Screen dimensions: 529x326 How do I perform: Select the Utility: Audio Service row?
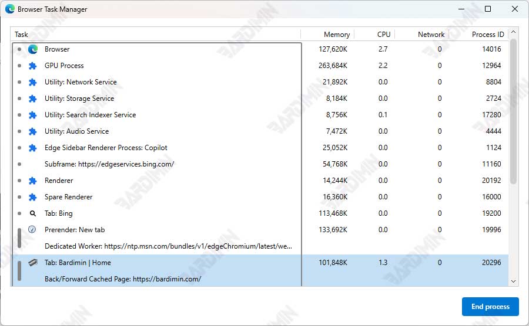[260, 131]
